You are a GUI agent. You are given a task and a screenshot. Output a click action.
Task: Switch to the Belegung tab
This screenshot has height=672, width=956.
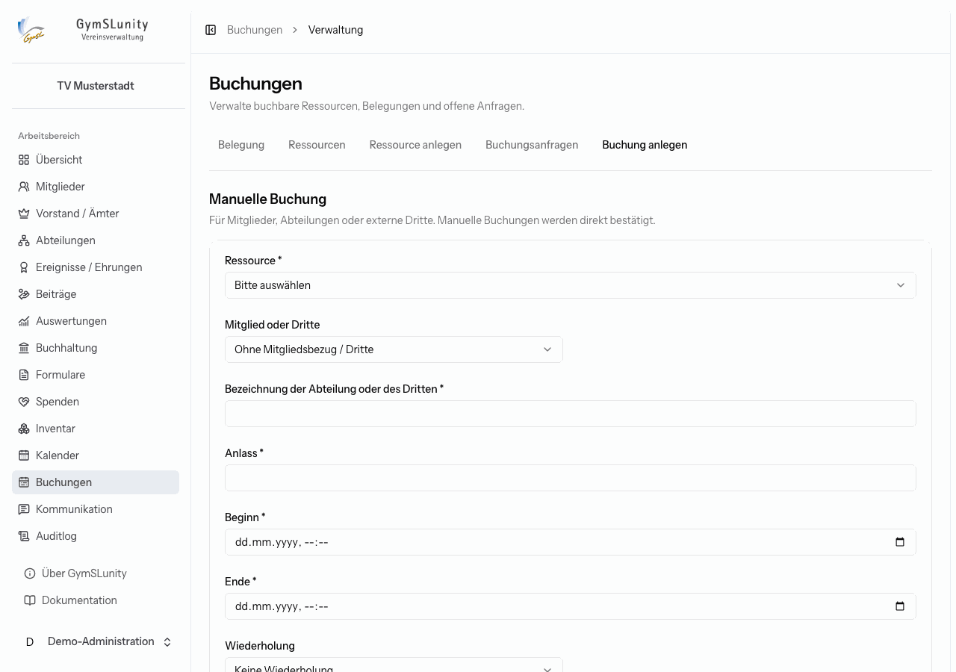(x=241, y=145)
